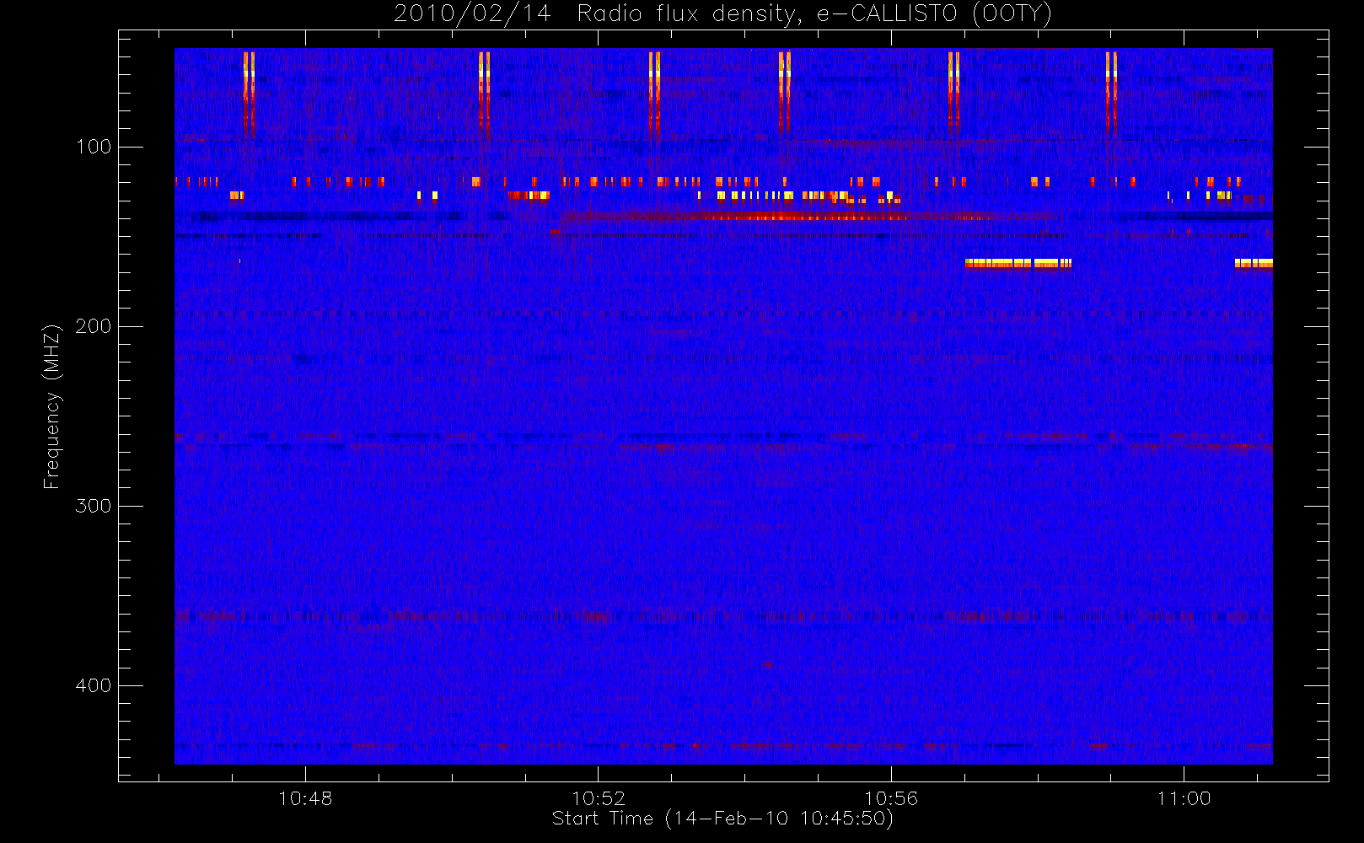Click the 'Start Time (14-Feb-10 10:45:50)' label
The image size is (1364, 843).
tap(722, 819)
